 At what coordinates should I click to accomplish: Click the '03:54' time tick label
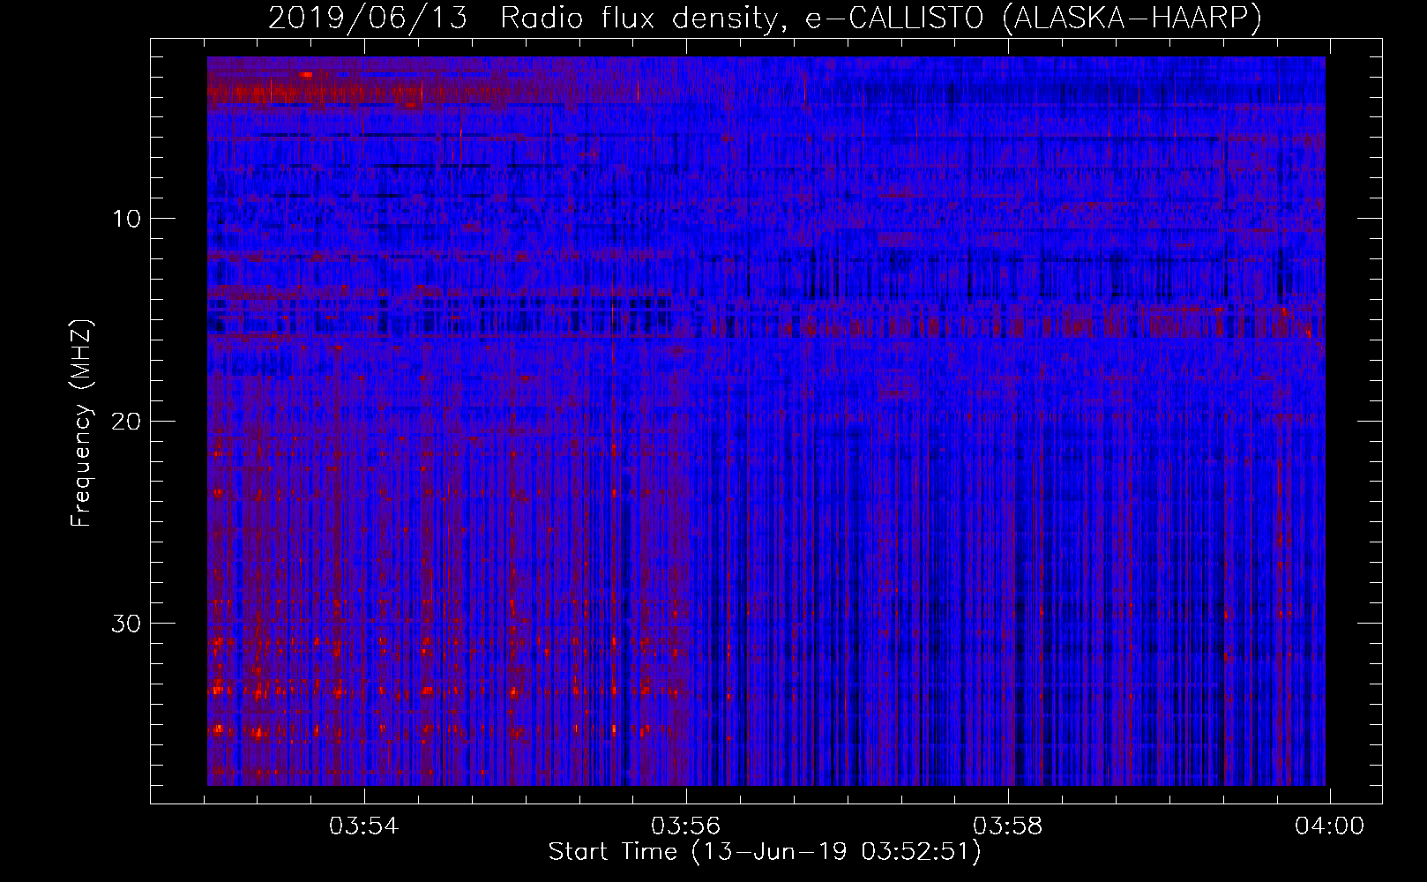click(x=364, y=826)
